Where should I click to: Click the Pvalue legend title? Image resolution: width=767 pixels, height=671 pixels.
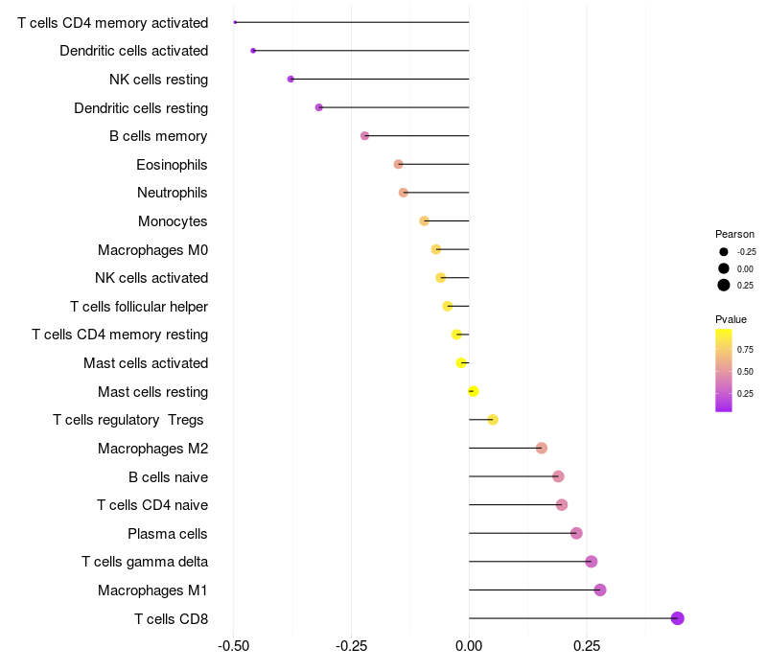731,319
